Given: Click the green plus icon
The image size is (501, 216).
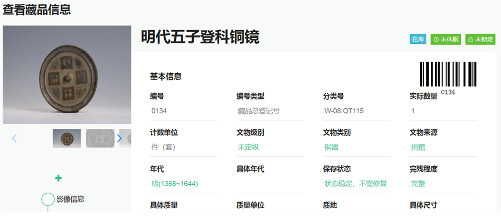Looking at the screenshot, I should click(58, 178).
